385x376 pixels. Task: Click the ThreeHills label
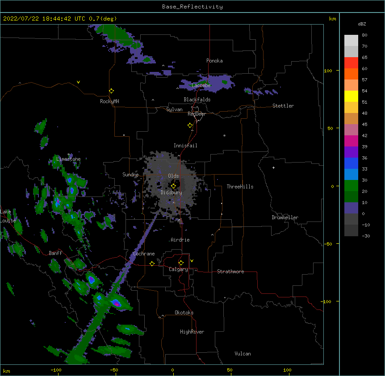pyautogui.click(x=240, y=187)
